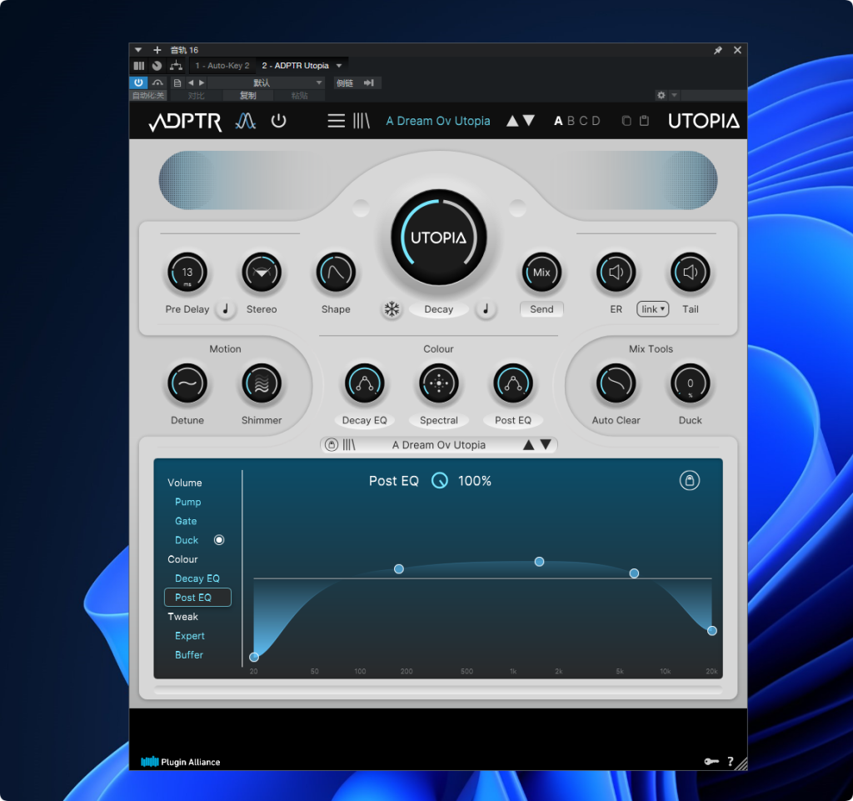
Task: Select Post EQ in the side list
Action: coord(197,598)
